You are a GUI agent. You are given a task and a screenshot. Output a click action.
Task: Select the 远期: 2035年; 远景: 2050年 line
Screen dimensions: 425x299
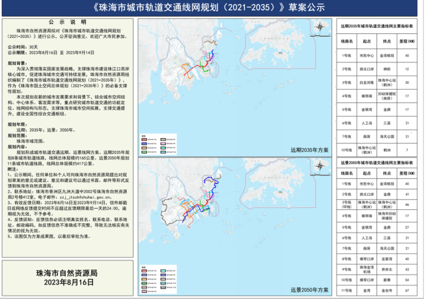[x=46, y=130]
